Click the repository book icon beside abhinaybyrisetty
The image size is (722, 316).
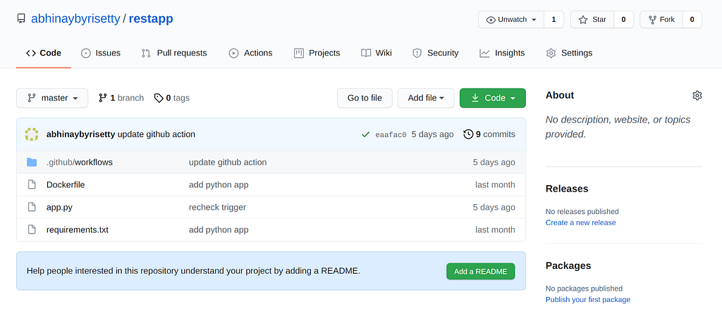click(x=20, y=19)
